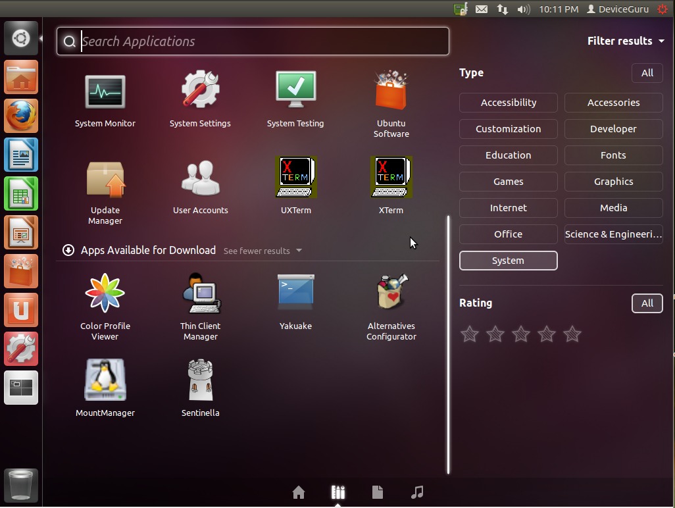The image size is (675, 508).
Task: Deselect the System type filter
Action: tap(509, 261)
